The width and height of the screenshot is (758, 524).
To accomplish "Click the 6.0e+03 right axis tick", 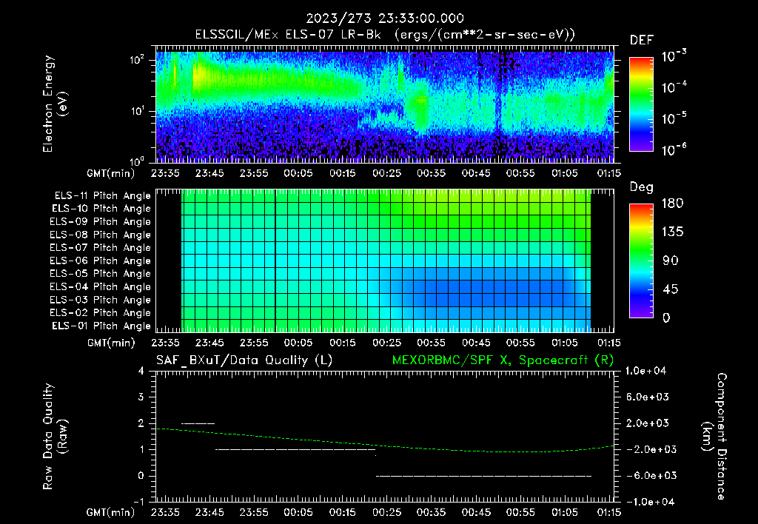I will point(647,397).
